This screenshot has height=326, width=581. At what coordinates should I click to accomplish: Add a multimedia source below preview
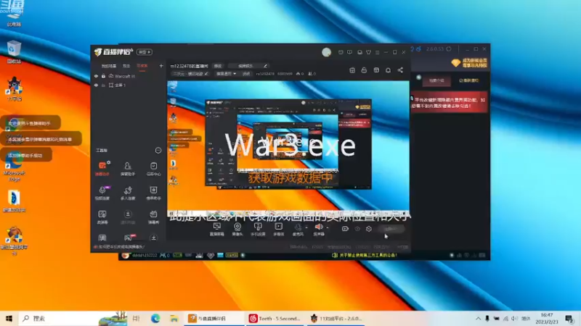coord(278,229)
